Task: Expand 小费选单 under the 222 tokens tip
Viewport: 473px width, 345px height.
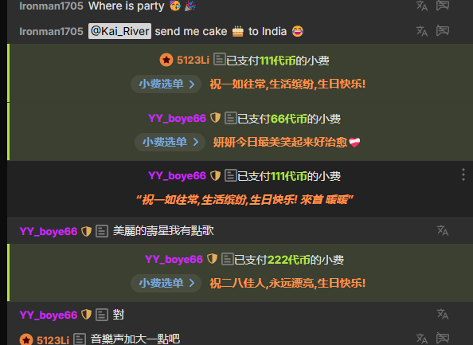Action: pos(166,283)
